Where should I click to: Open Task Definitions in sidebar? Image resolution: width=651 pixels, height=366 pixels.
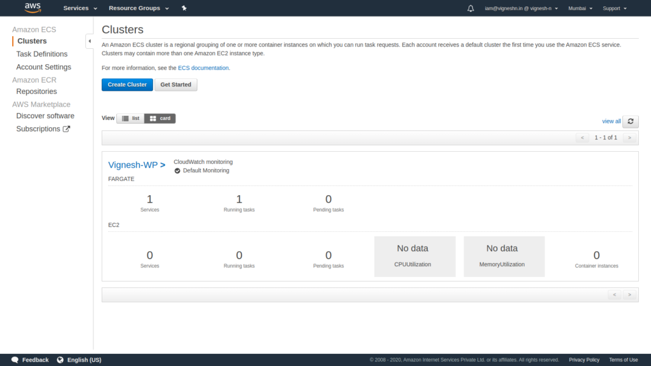pos(42,54)
